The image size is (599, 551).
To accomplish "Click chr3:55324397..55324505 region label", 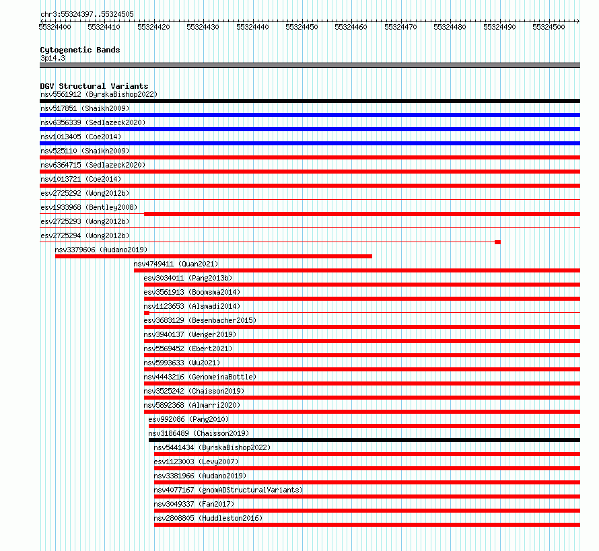I will tap(87, 15).
